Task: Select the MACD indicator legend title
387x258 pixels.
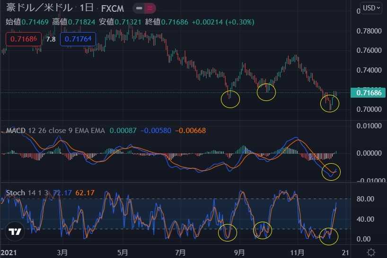Action: coord(16,130)
